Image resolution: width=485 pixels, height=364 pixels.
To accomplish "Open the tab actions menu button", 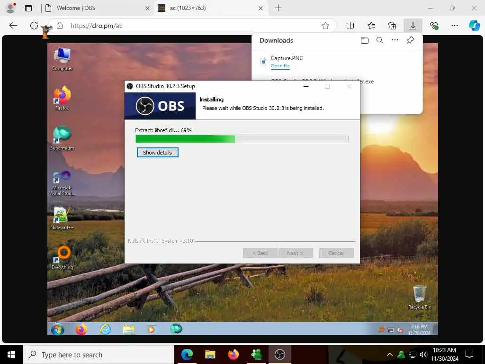I will point(28,8).
